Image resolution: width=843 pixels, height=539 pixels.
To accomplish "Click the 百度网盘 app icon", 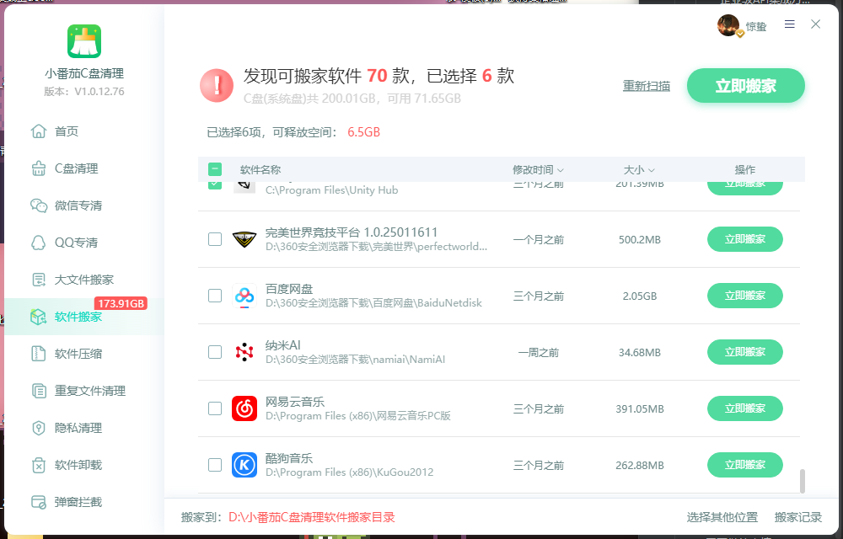I will [x=244, y=296].
